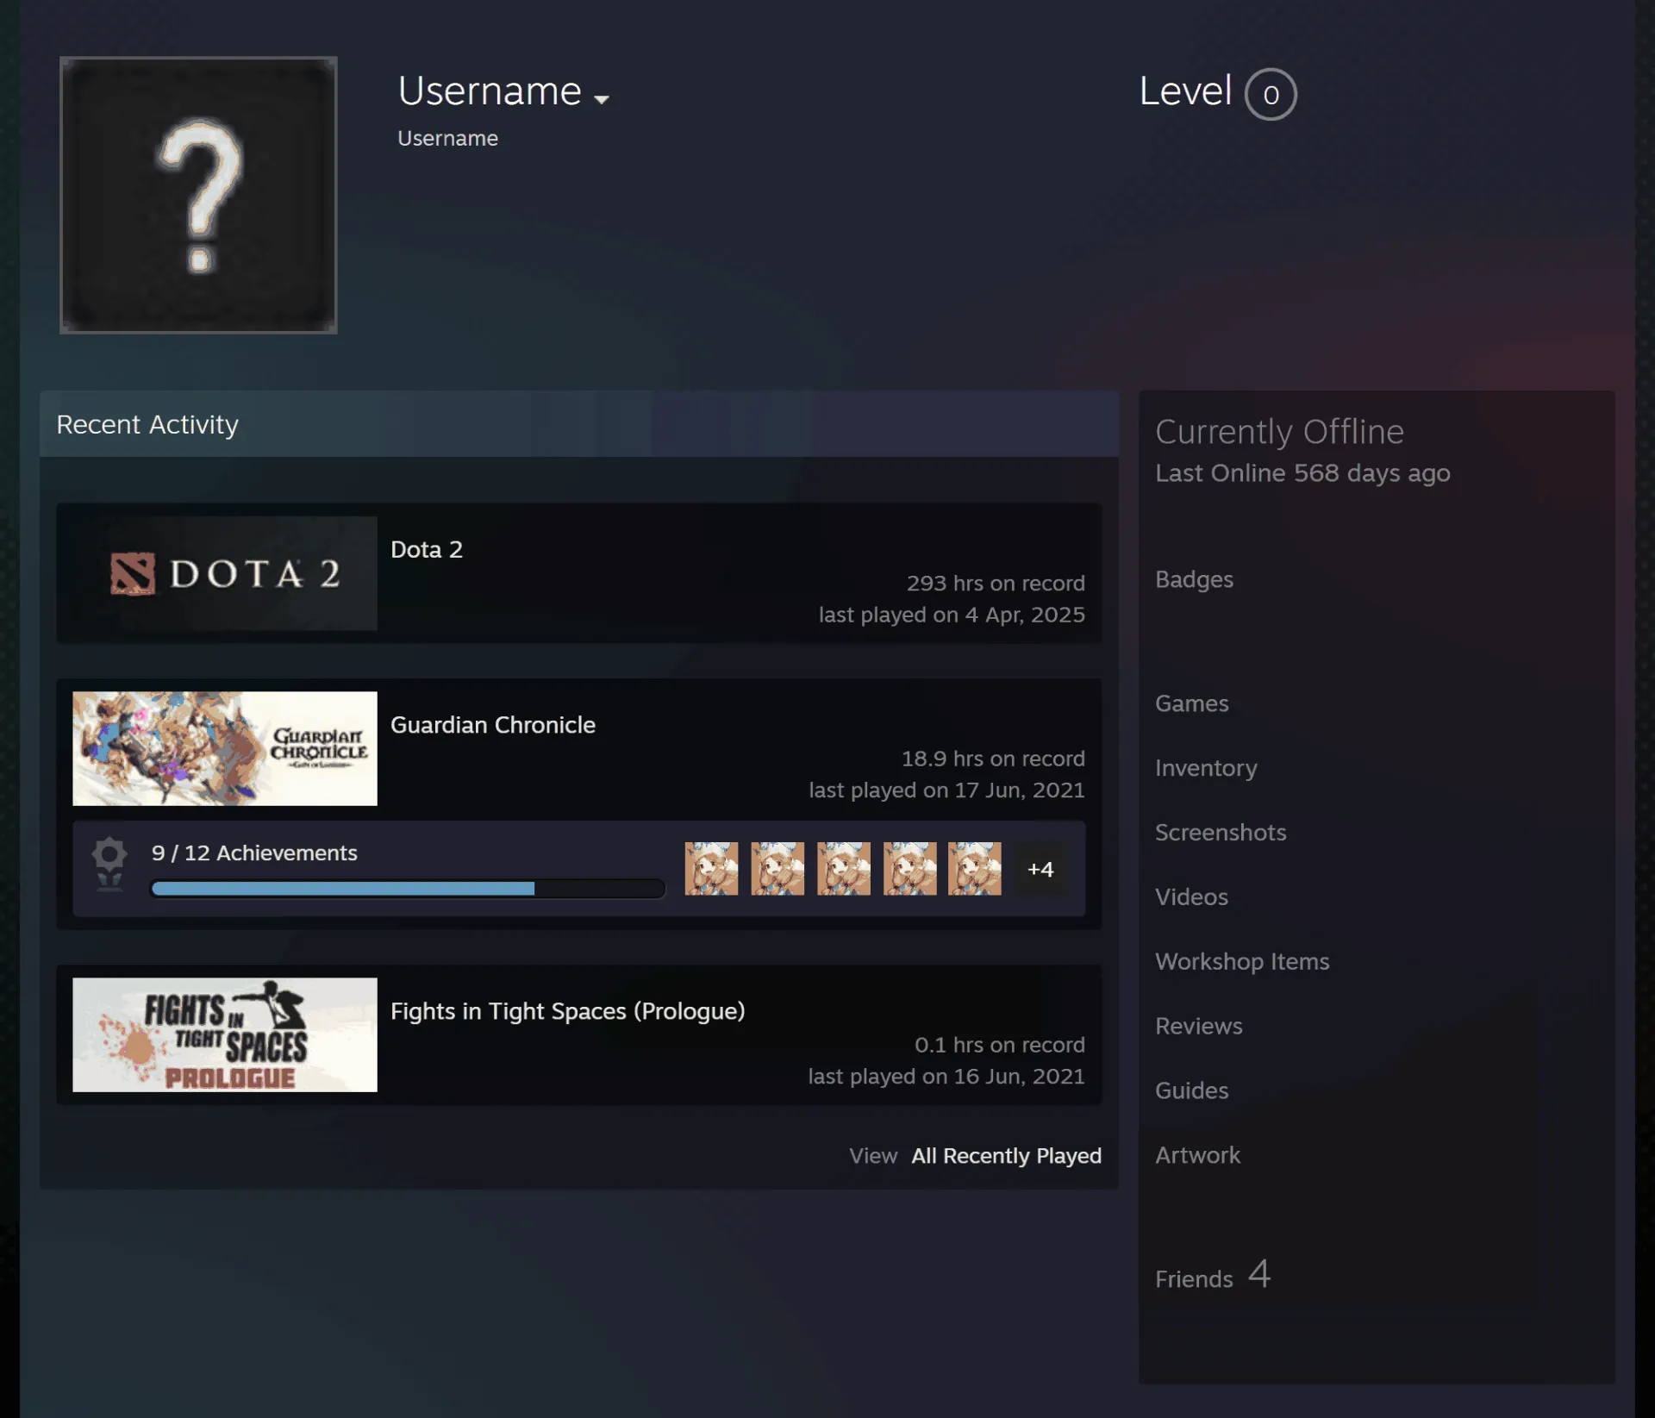Expand the Username dropdown arrow
The width and height of the screenshot is (1655, 1418).
pyautogui.click(x=602, y=99)
